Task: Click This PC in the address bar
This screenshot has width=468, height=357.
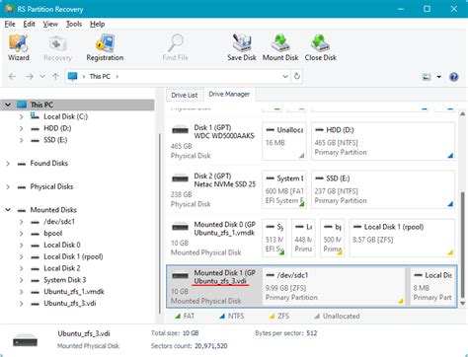Action: pos(100,76)
